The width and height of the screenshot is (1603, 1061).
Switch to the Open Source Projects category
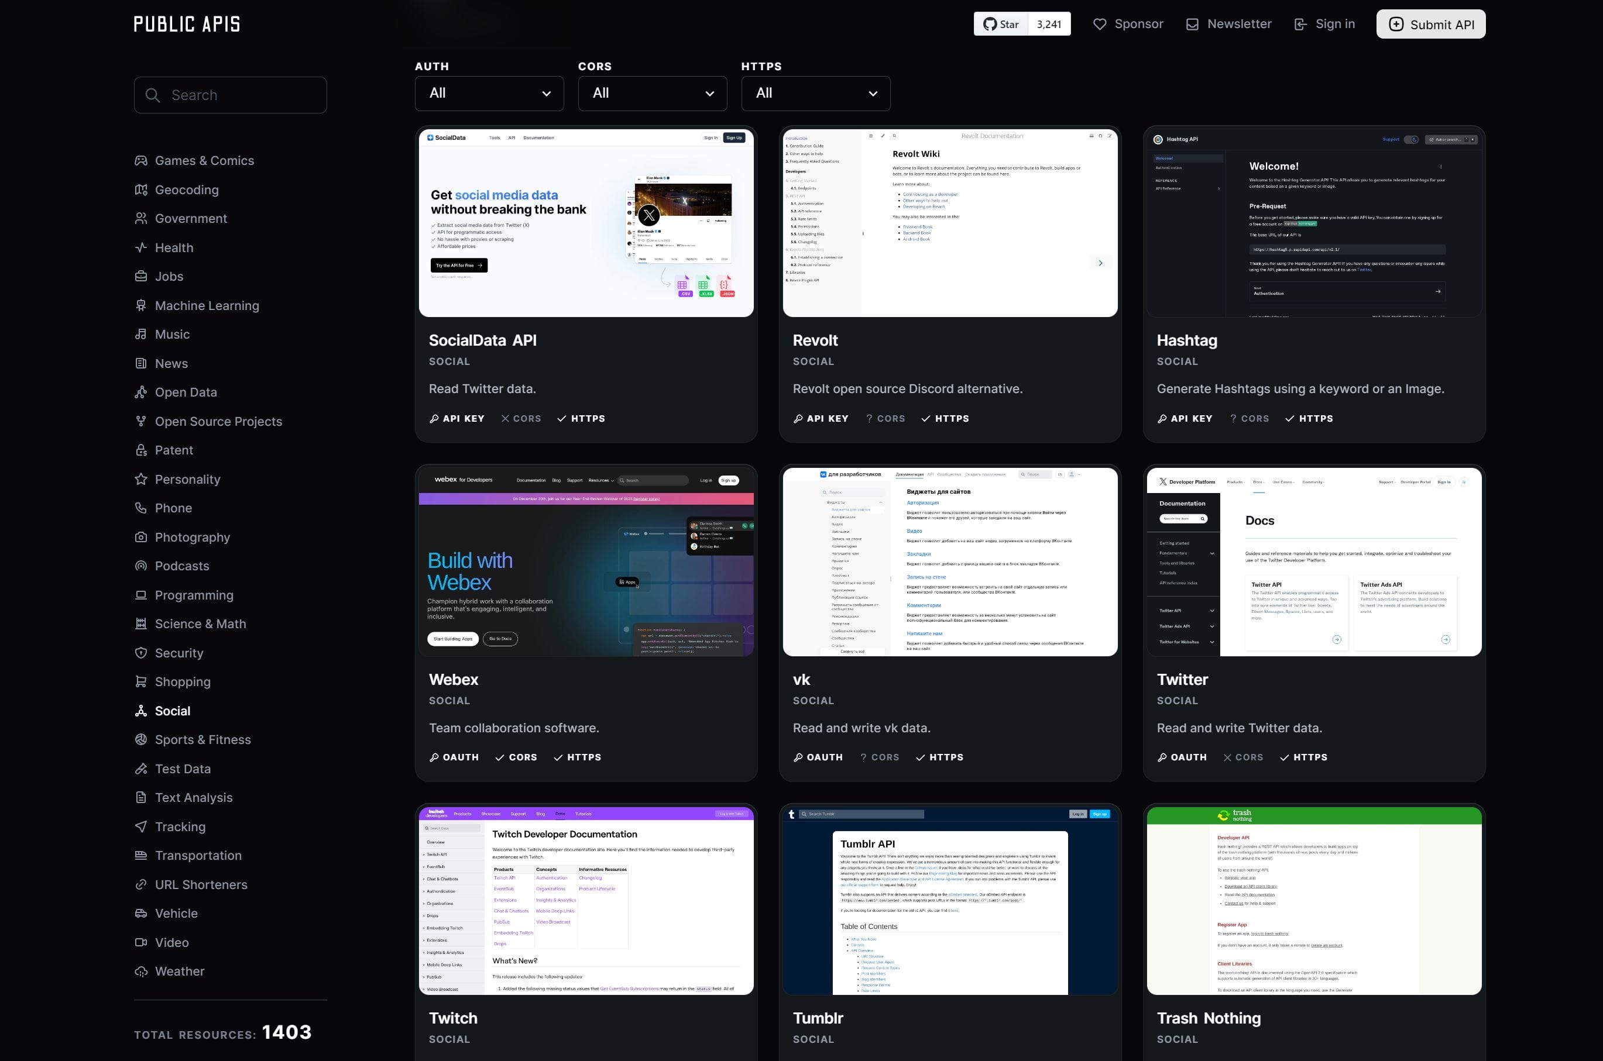218,421
